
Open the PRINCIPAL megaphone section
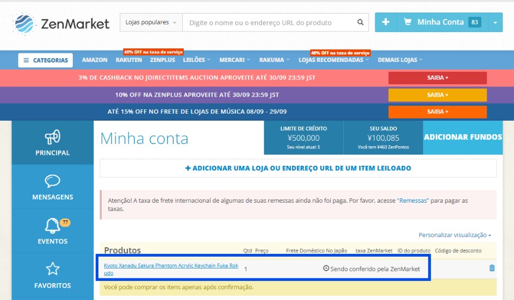[x=52, y=142]
